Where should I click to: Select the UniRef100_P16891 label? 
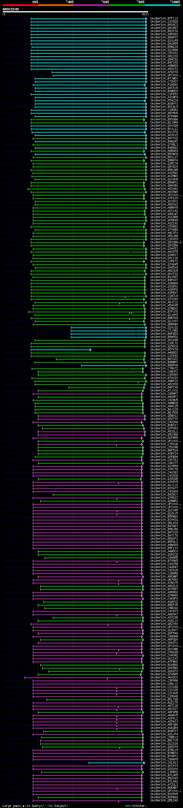pyautogui.click(x=164, y=85)
